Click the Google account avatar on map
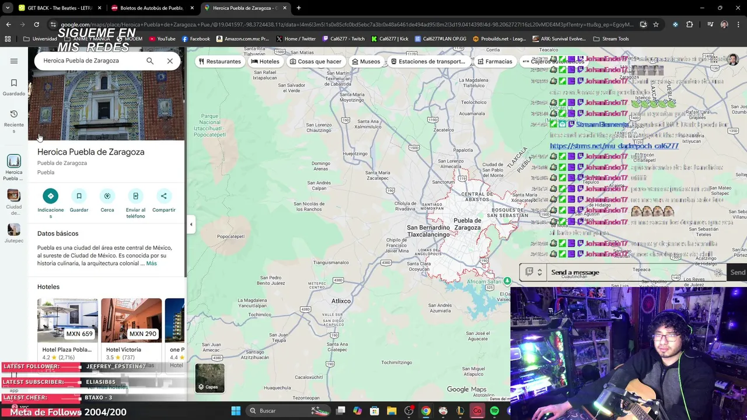This screenshot has width=747, height=420. 732,61
